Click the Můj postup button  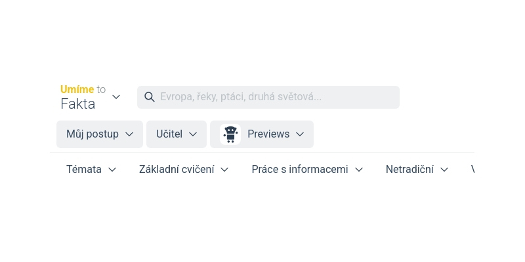coord(93,134)
